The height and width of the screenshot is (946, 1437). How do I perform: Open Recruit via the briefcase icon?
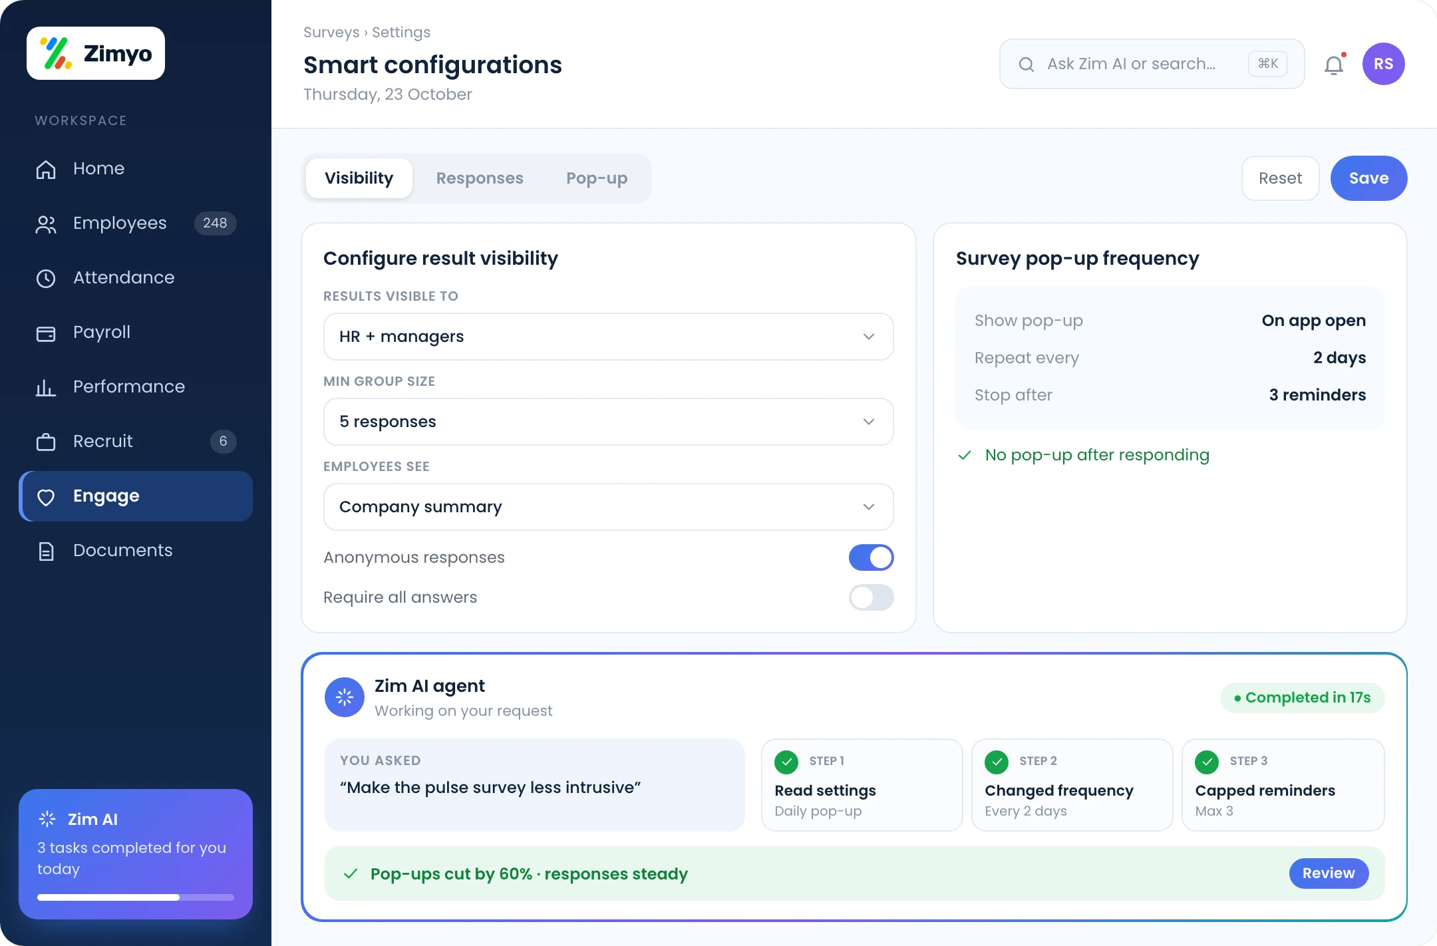[46, 442]
